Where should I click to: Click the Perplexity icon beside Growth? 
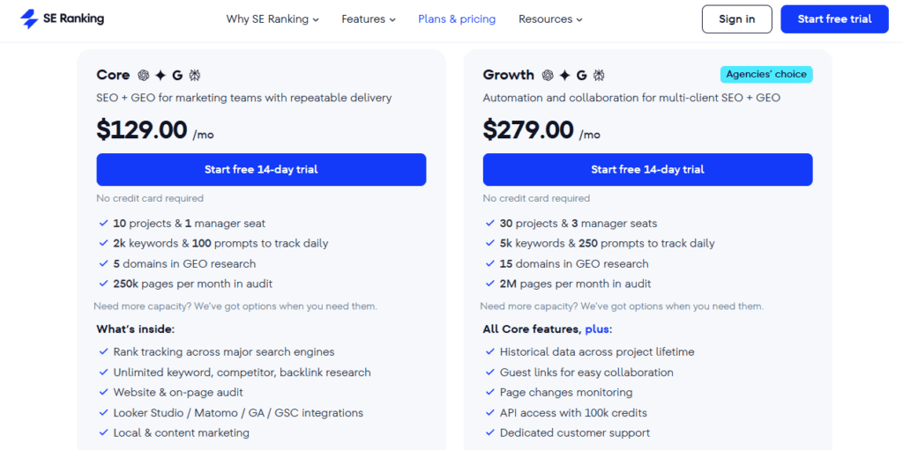599,76
